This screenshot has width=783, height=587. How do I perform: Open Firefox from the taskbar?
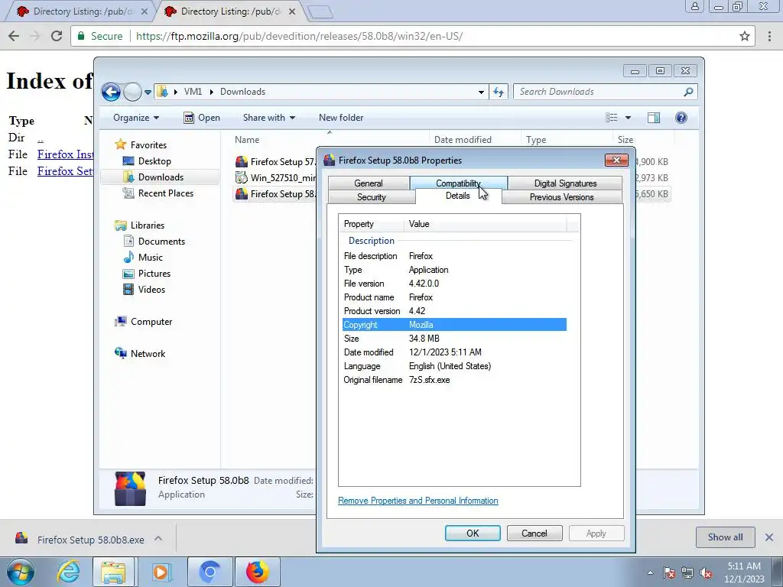pos(257,572)
